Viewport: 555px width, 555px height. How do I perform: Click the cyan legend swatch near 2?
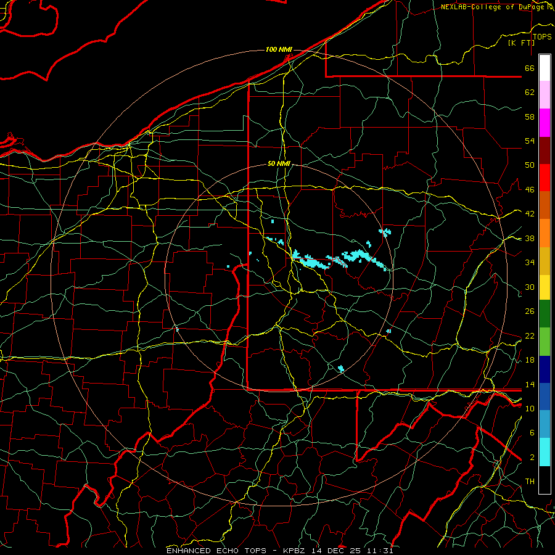[x=545, y=452]
